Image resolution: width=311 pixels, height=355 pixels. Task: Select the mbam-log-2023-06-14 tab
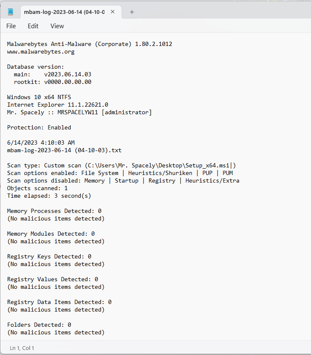pos(64,12)
